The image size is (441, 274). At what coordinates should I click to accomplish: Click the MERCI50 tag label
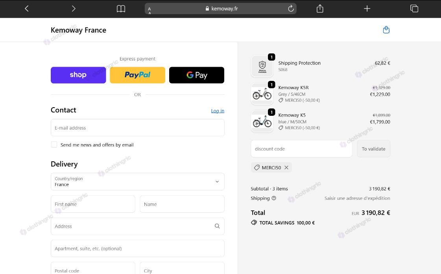(271, 168)
